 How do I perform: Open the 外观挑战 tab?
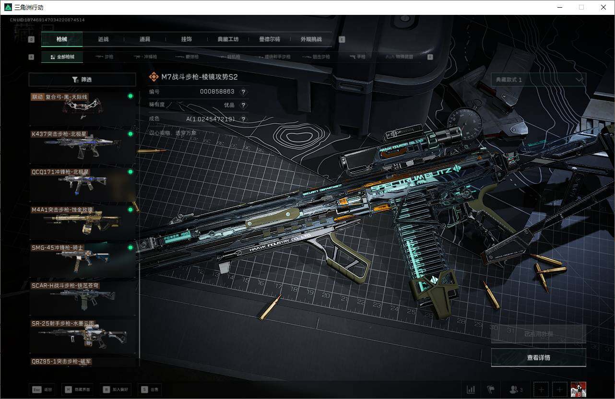click(311, 39)
